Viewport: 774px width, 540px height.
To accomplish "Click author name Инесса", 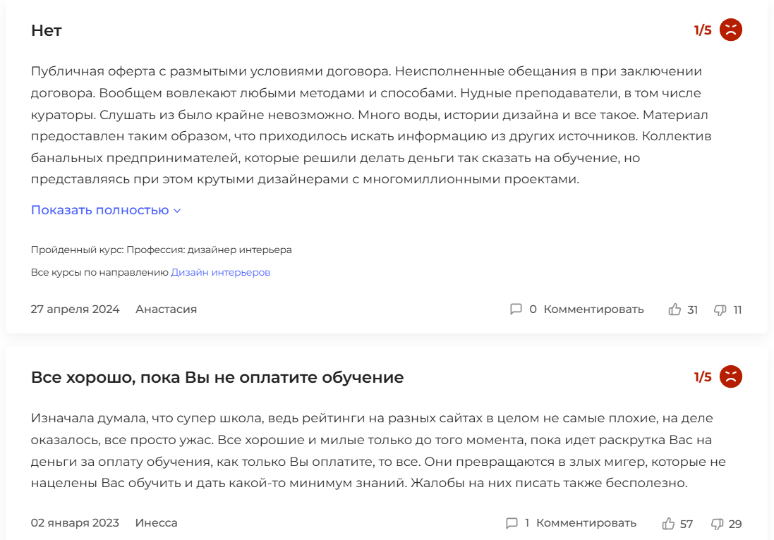I will [x=156, y=523].
